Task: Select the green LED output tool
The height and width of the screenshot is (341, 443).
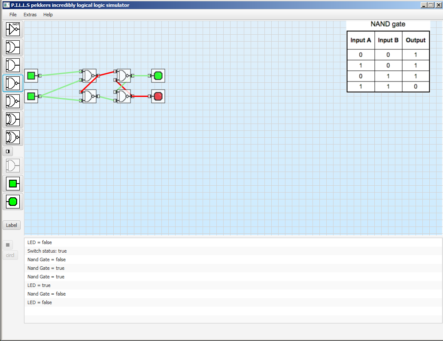Action: pyautogui.click(x=13, y=202)
